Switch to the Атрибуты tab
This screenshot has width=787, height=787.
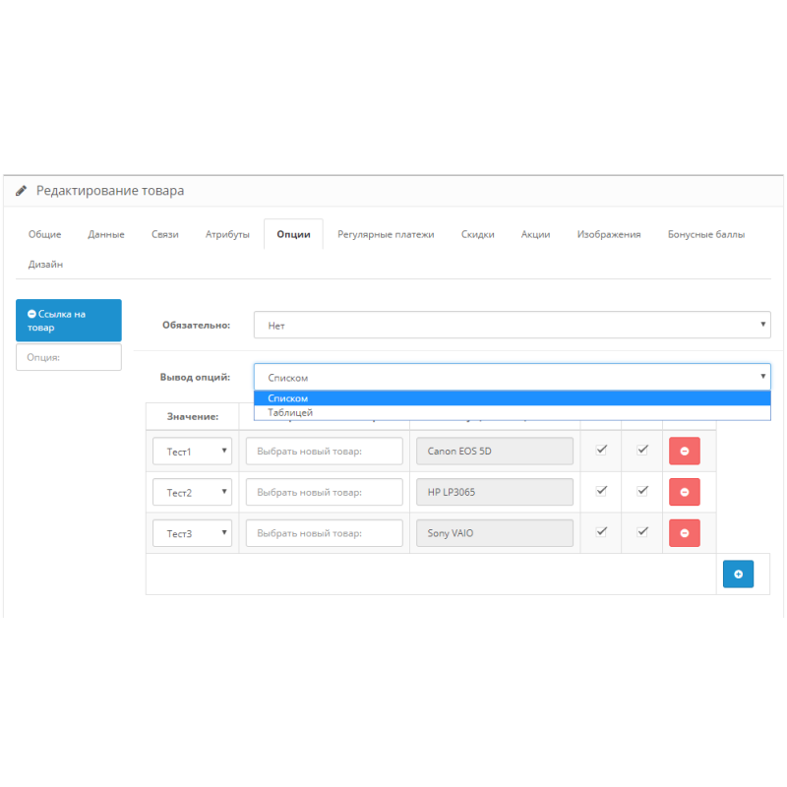click(x=227, y=234)
